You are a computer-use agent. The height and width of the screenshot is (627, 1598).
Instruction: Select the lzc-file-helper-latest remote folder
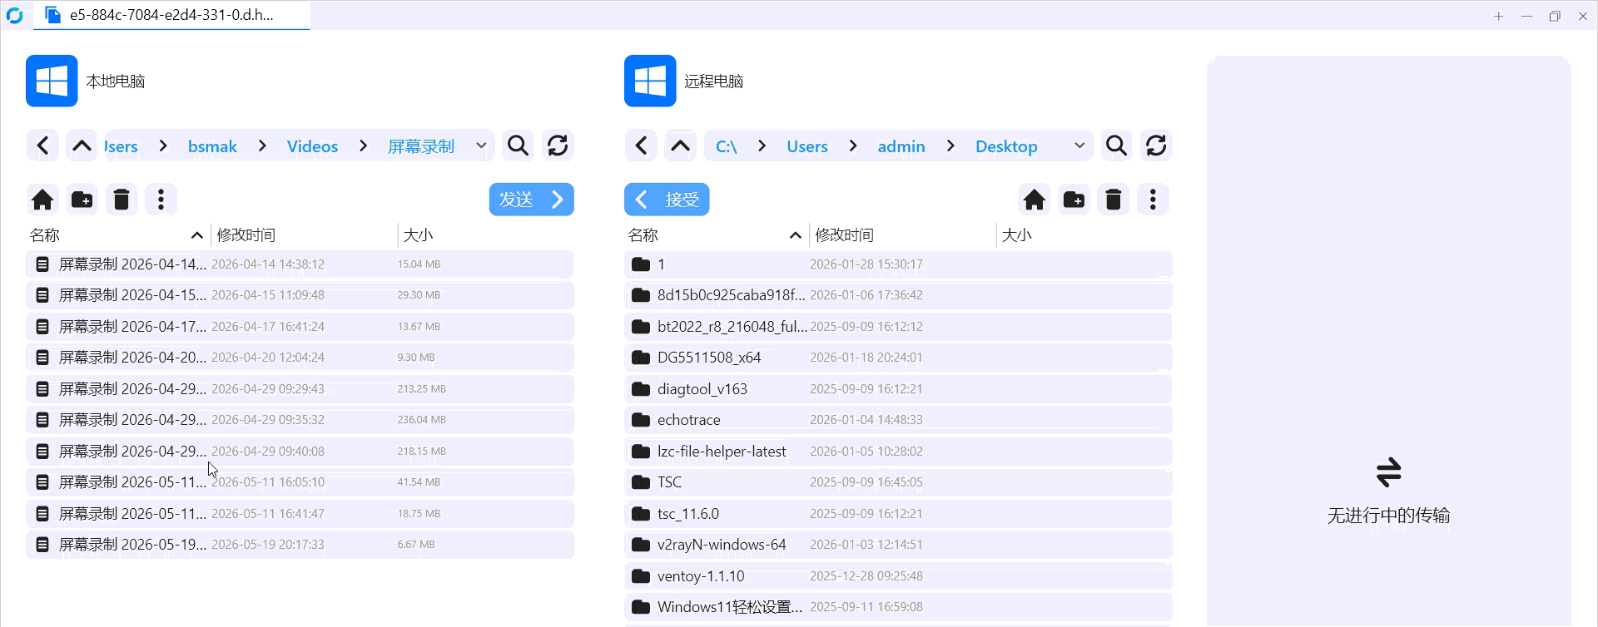pos(898,452)
